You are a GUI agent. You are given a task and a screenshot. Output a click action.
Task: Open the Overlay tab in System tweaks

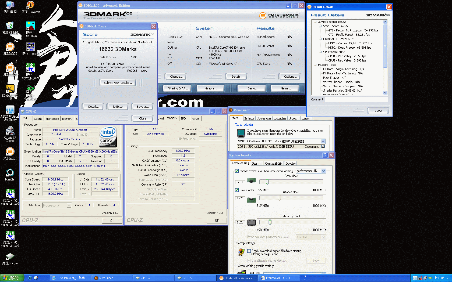pos(291,164)
